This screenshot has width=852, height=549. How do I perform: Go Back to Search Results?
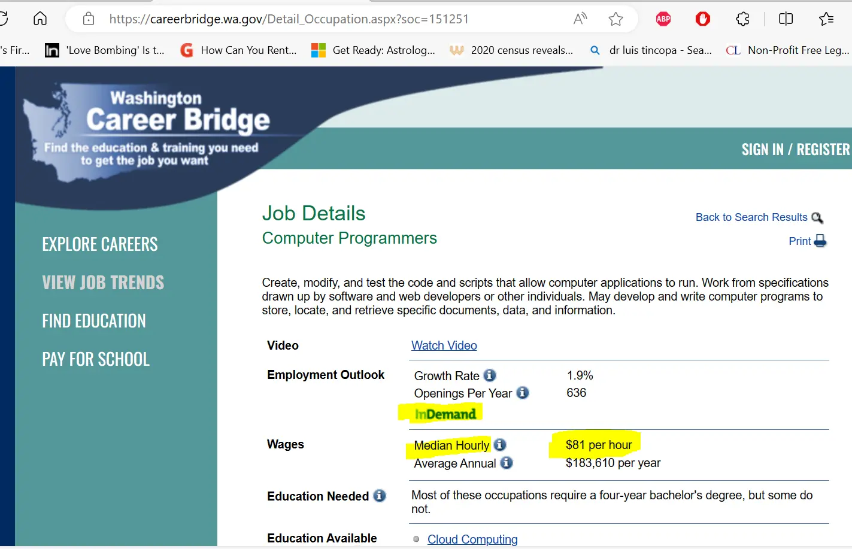point(751,217)
